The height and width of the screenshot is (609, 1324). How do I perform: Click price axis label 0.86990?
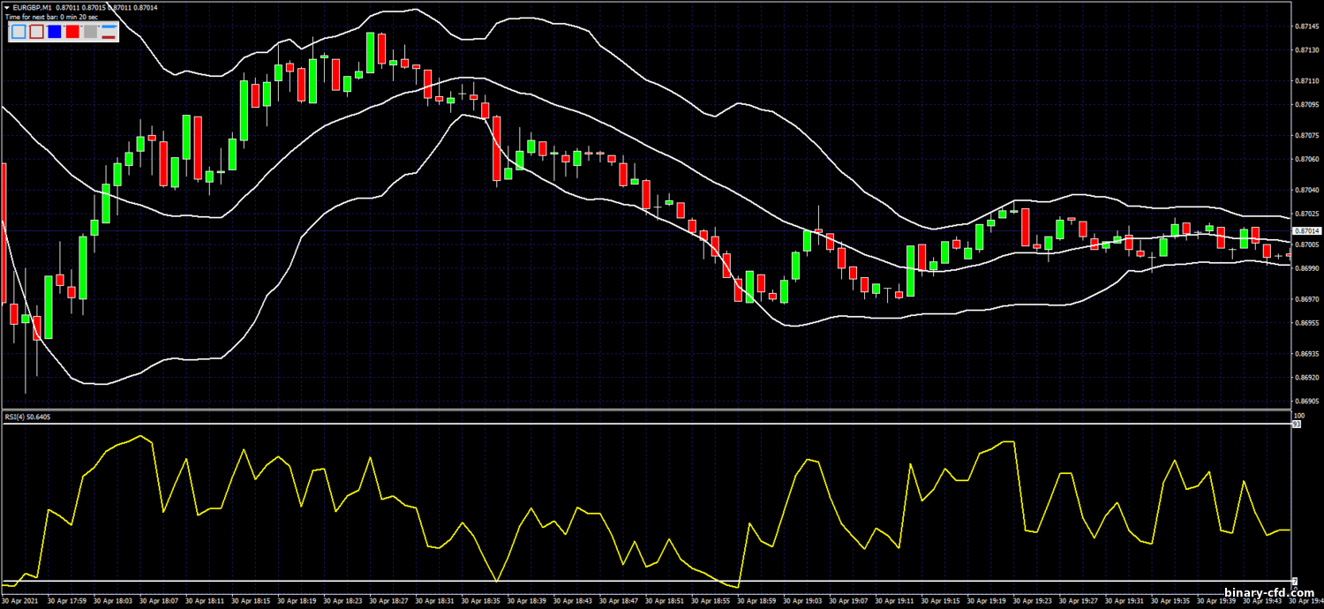[1306, 267]
